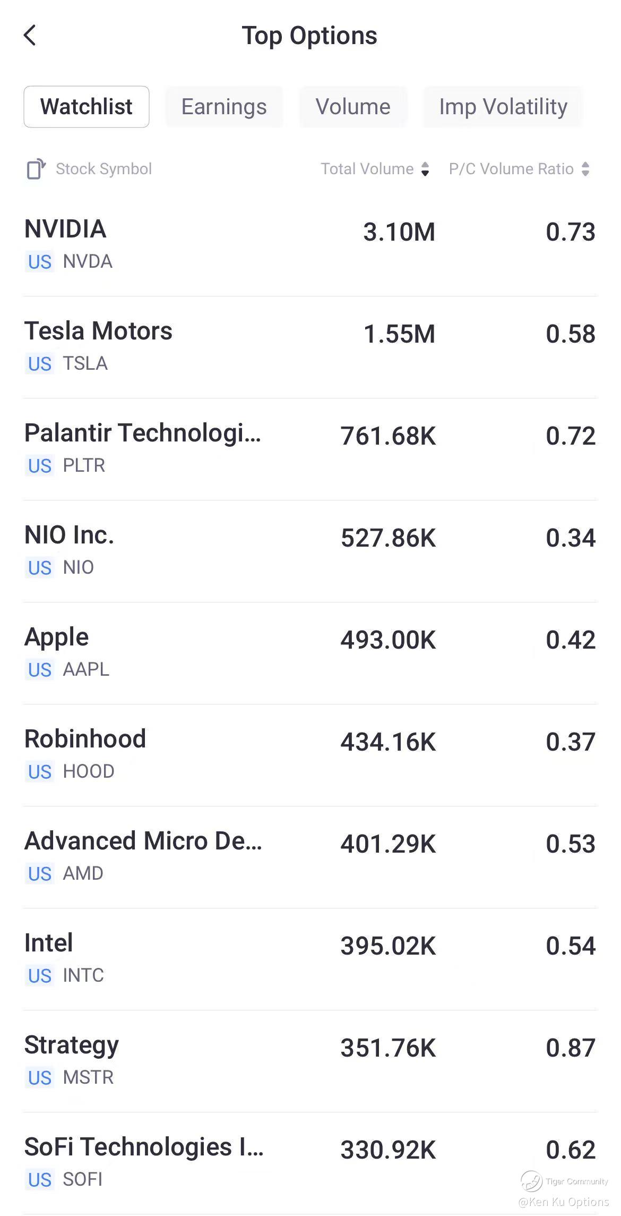Show the Imp Volatility tab
621x1216 pixels.
tap(503, 107)
